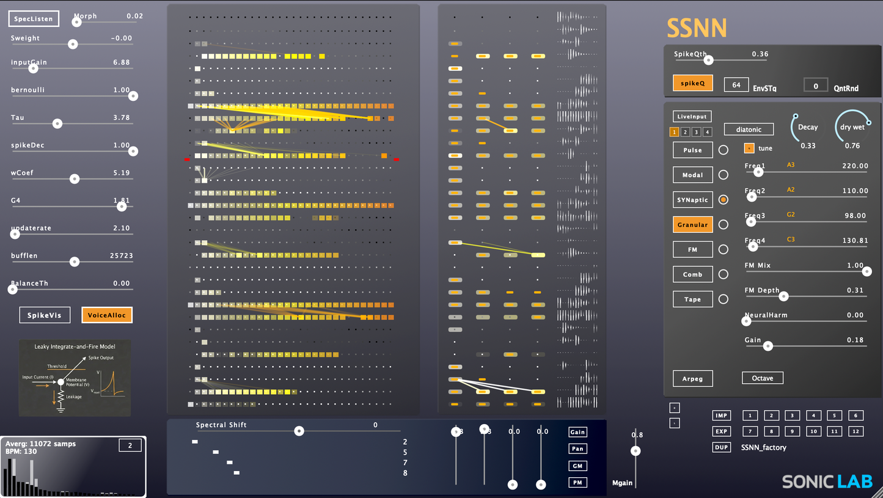The width and height of the screenshot is (883, 498).
Task: Click the Freq1 slider handle
Action: pyautogui.click(x=760, y=172)
